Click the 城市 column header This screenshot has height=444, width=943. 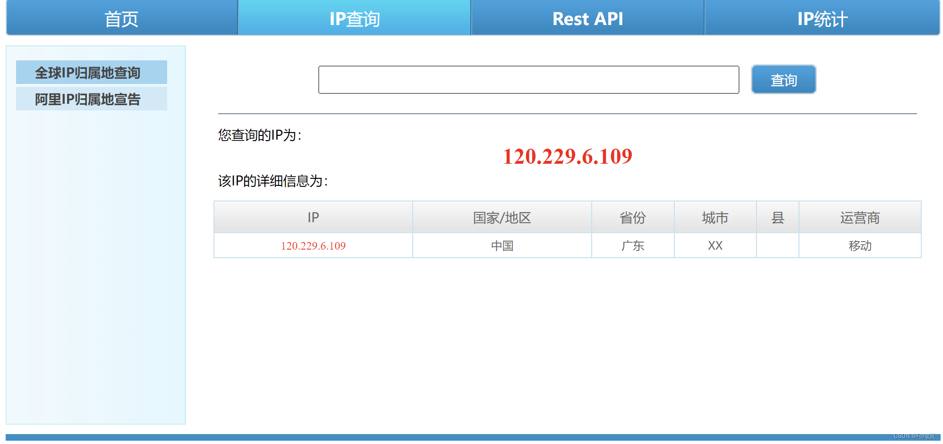click(x=715, y=217)
